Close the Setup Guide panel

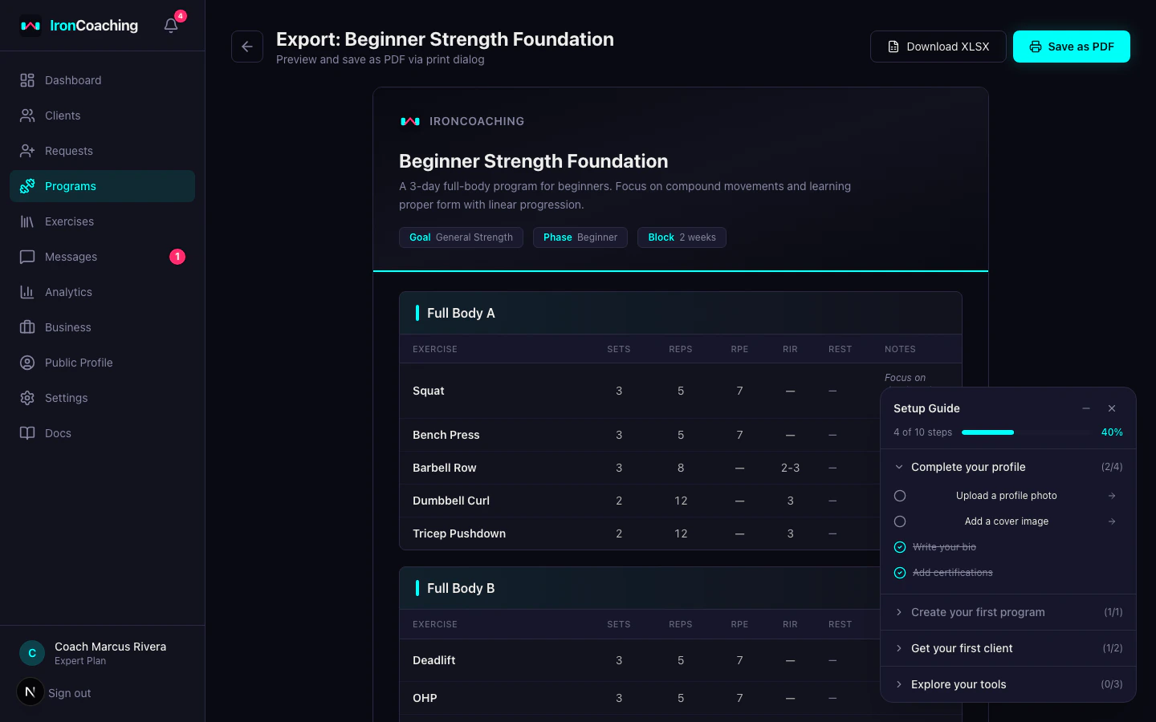pos(1112,408)
